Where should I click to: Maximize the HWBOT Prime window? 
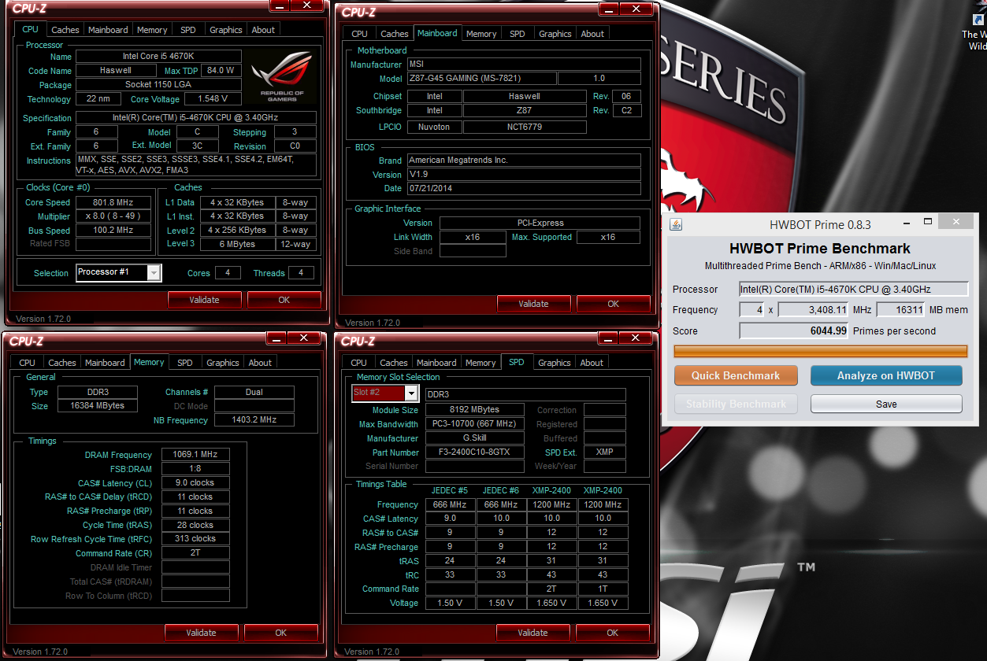click(x=928, y=222)
